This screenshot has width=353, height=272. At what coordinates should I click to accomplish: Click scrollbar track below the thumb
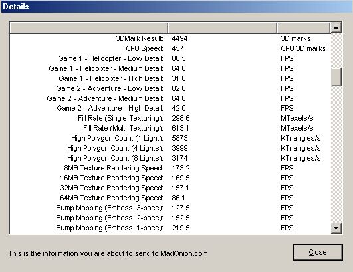pos(336,154)
